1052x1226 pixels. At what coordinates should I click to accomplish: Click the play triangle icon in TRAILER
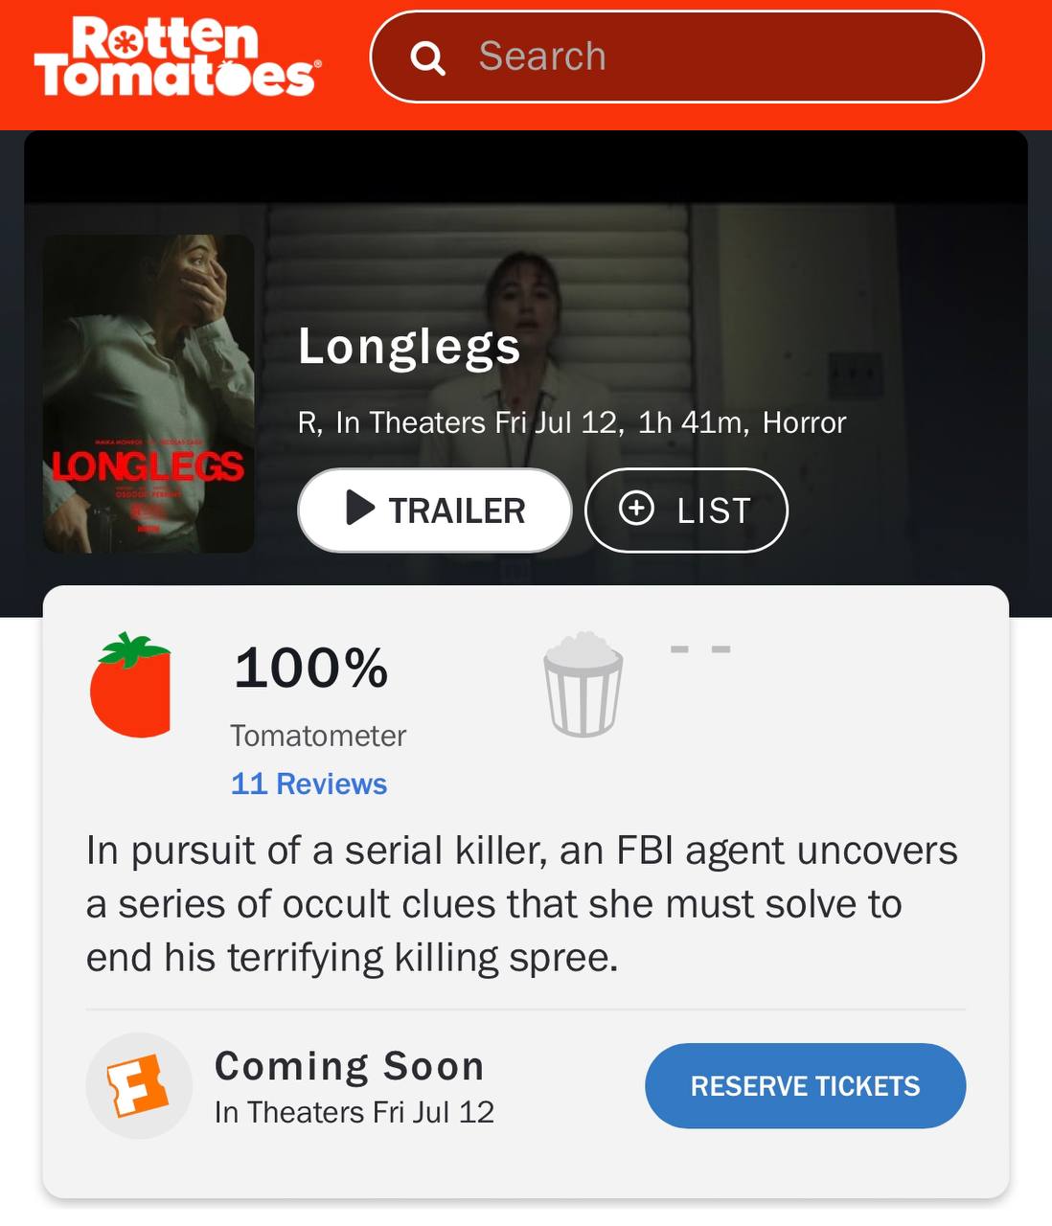359,509
